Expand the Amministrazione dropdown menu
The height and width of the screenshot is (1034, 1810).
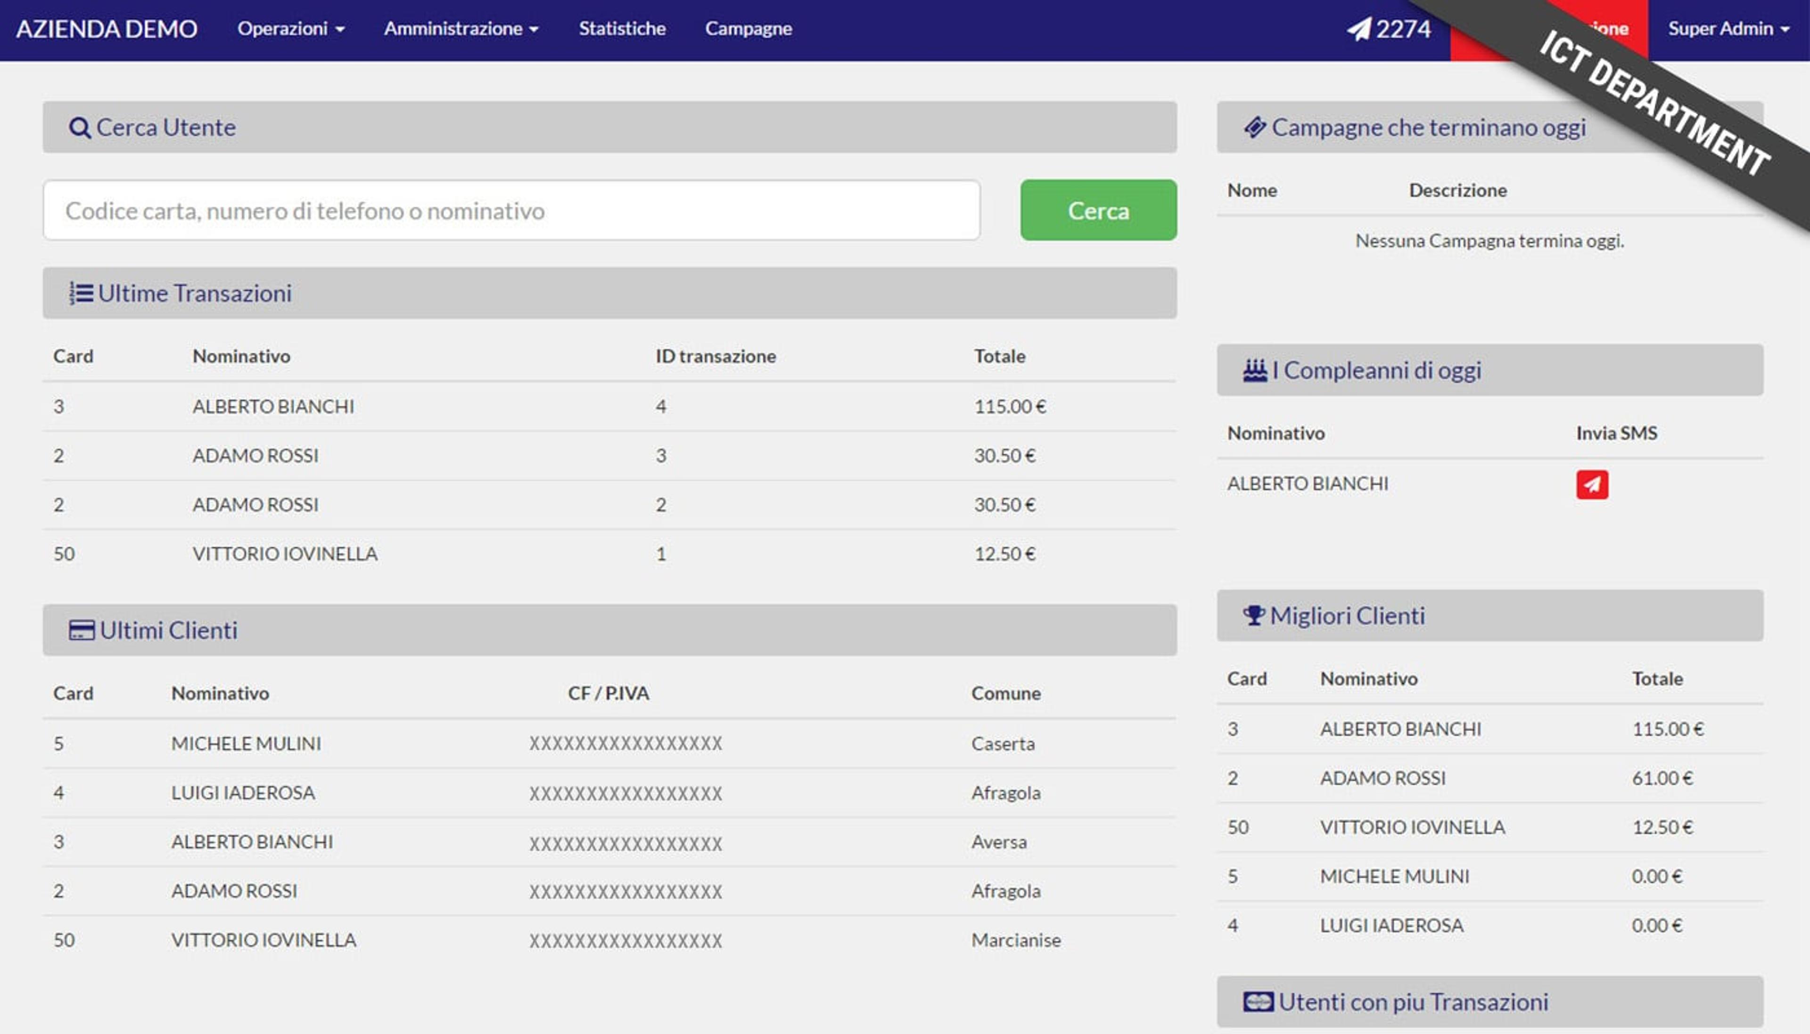(x=461, y=28)
